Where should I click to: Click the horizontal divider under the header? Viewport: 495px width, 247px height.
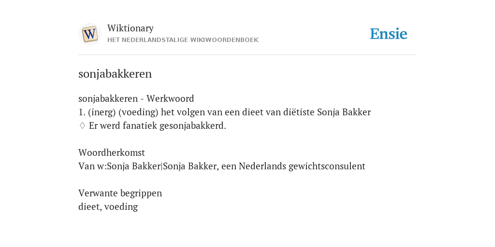(x=247, y=55)
